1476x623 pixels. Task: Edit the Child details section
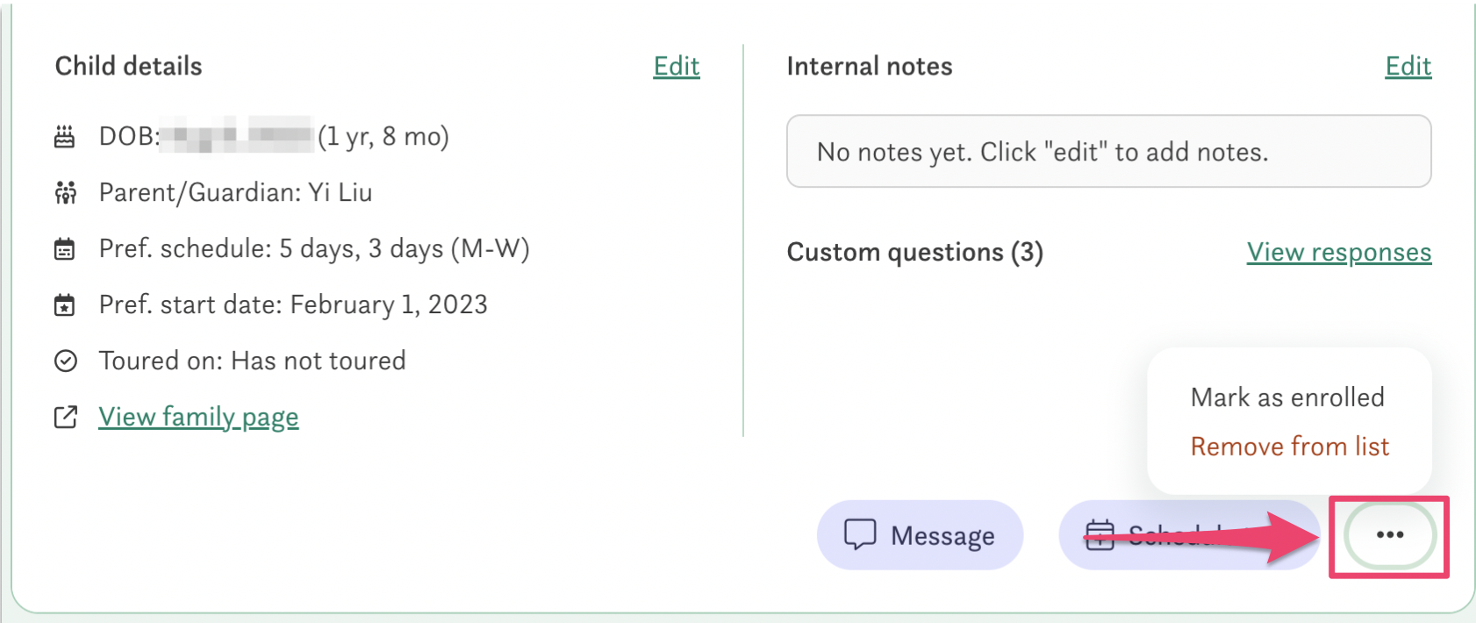(x=677, y=67)
